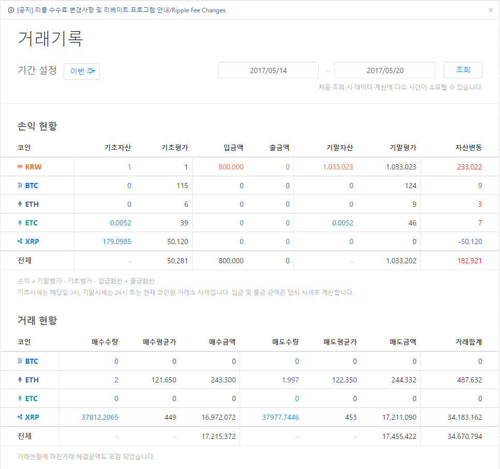
Task: Click total sell amount 17,455,422
Action: (x=399, y=436)
